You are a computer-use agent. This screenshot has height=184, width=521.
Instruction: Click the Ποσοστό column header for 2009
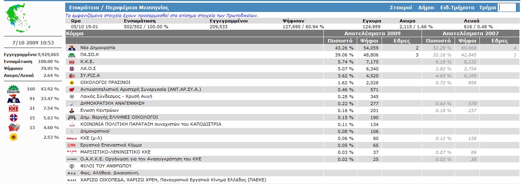click(x=340, y=41)
